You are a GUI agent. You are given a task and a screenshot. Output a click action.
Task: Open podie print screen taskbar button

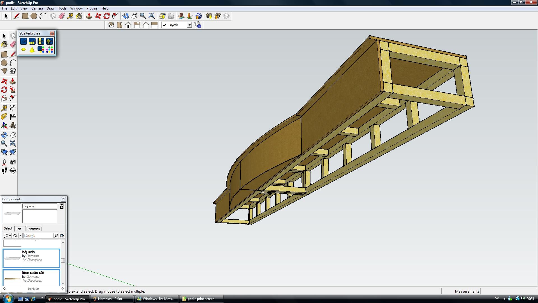(202, 299)
